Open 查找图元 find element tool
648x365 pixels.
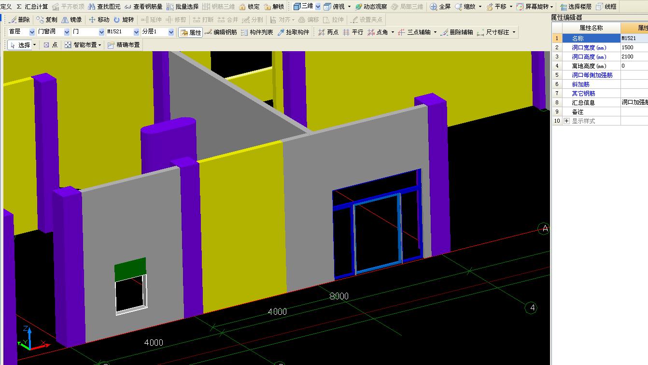click(104, 7)
